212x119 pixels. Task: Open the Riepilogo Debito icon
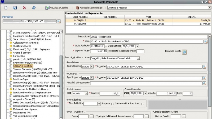coord(185,52)
